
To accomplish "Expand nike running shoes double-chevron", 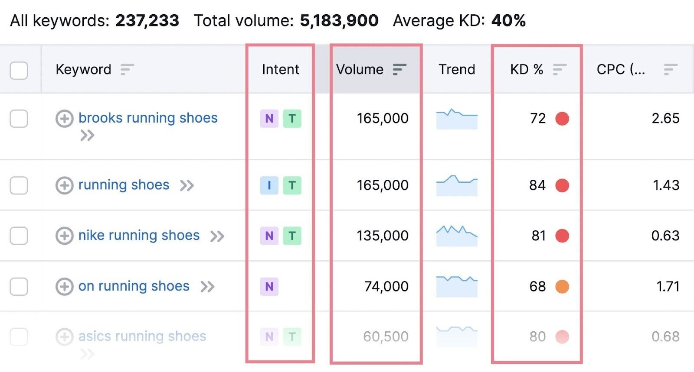I will 217,236.
